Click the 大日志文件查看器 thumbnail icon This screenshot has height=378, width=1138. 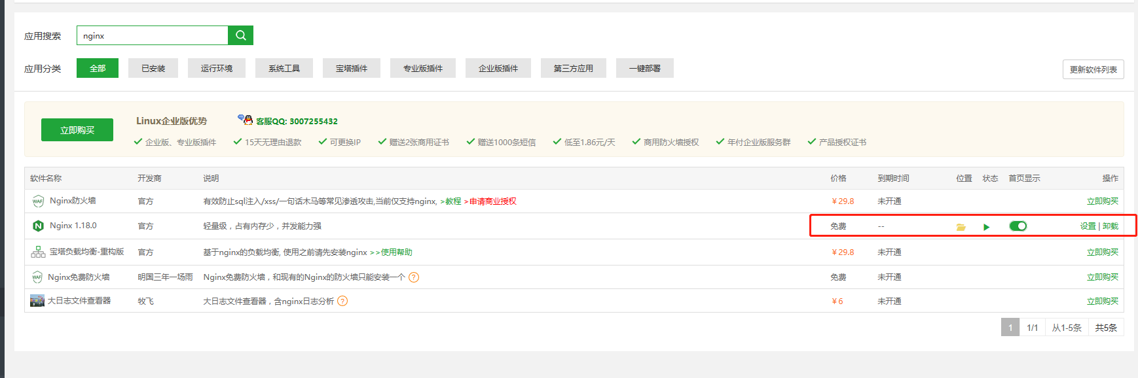[37, 301]
